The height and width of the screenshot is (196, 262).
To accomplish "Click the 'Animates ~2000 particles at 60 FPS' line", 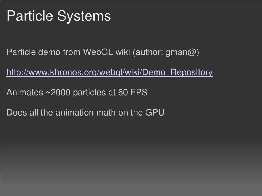I will point(77,92).
